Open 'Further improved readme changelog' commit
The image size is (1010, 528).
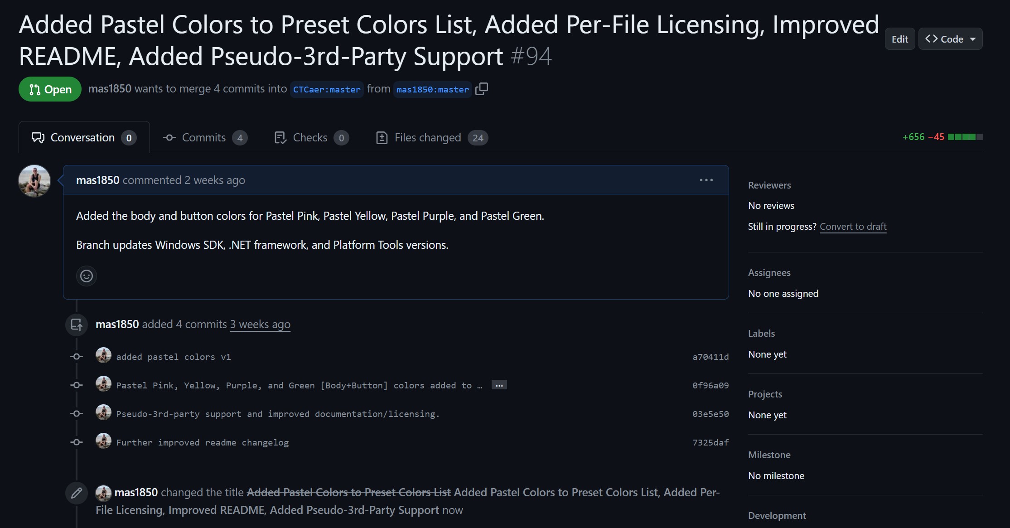point(203,442)
